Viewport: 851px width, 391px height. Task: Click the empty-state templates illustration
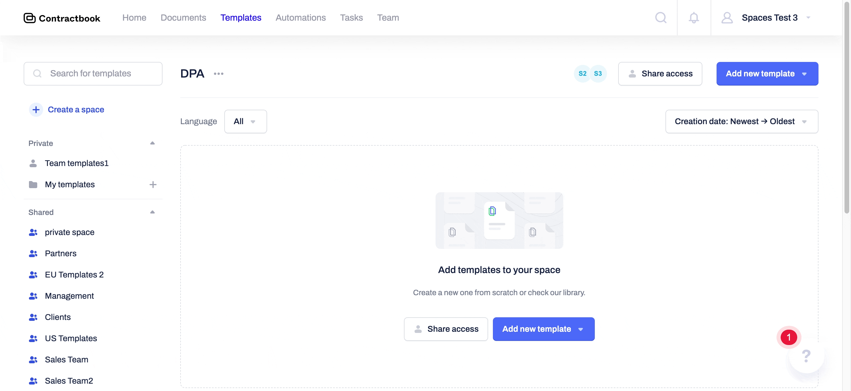point(499,220)
